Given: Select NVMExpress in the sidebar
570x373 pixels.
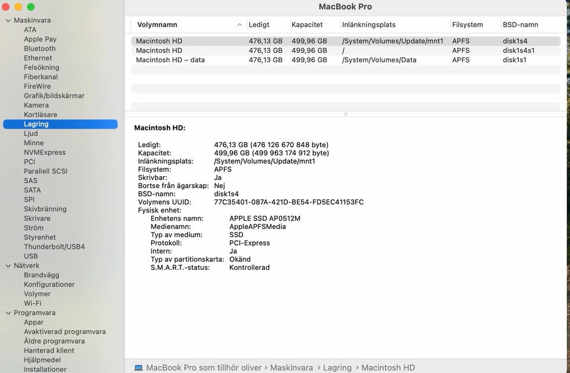Looking at the screenshot, I should [x=45, y=152].
